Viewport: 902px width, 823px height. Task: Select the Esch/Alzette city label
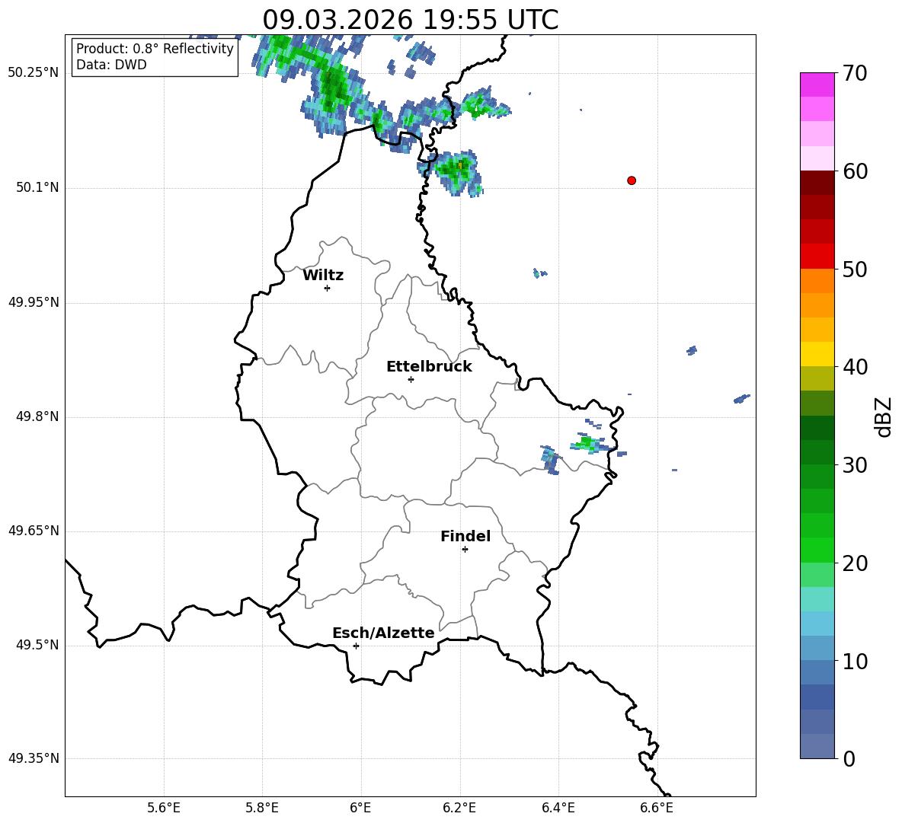coord(384,633)
